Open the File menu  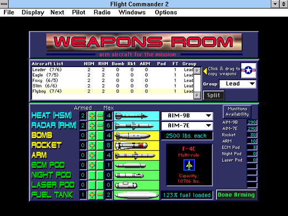(9, 12)
